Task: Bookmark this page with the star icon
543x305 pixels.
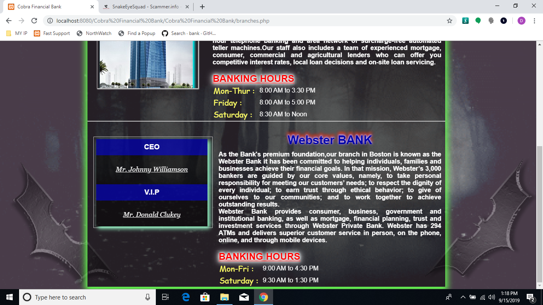Action: coord(450,21)
